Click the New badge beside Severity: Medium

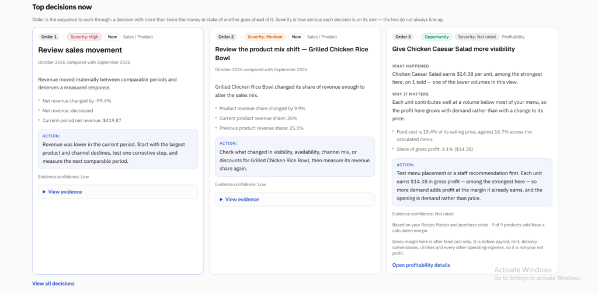coord(296,37)
